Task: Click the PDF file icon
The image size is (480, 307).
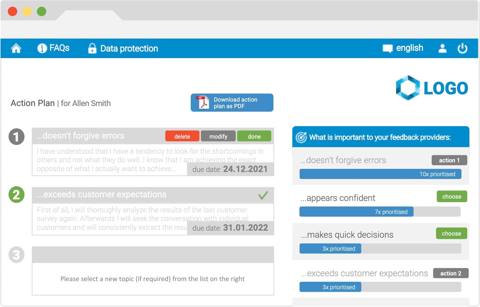Action: [x=203, y=102]
